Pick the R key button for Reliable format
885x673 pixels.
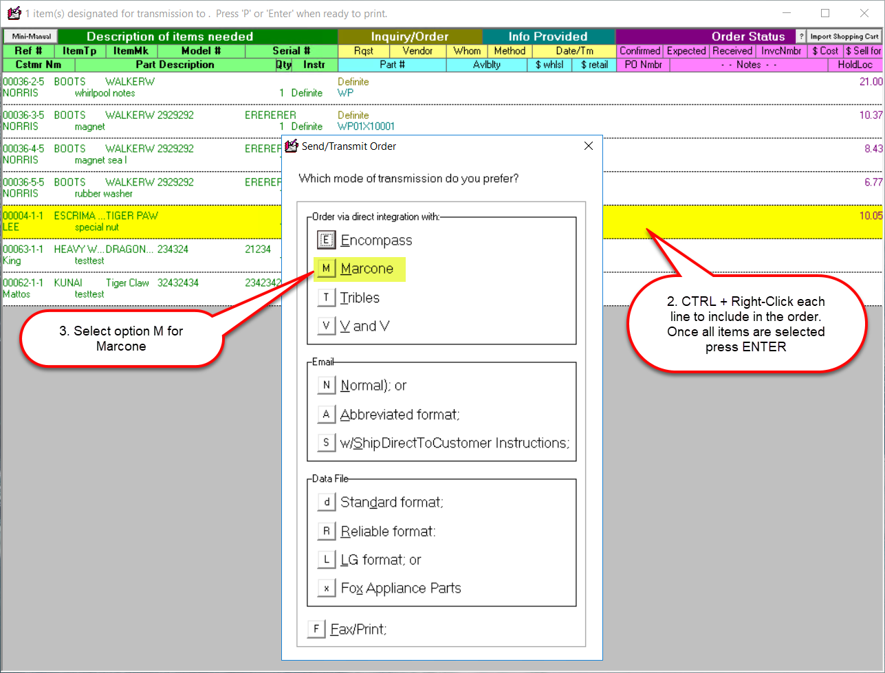(x=327, y=531)
